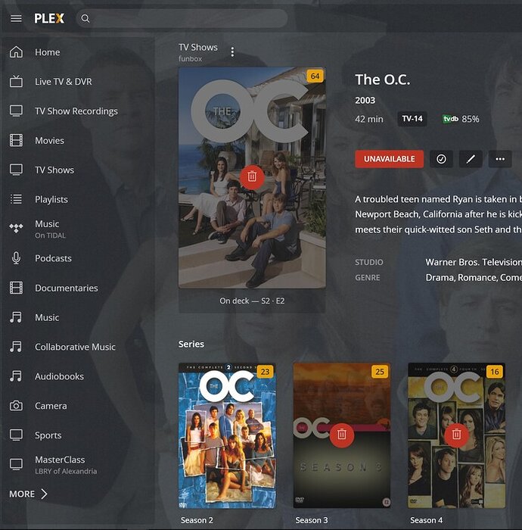Click the 64 unwatched badge on poster

coord(315,76)
